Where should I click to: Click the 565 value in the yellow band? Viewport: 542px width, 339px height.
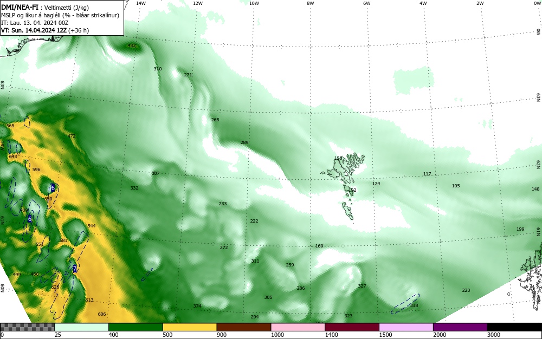tap(10, 126)
